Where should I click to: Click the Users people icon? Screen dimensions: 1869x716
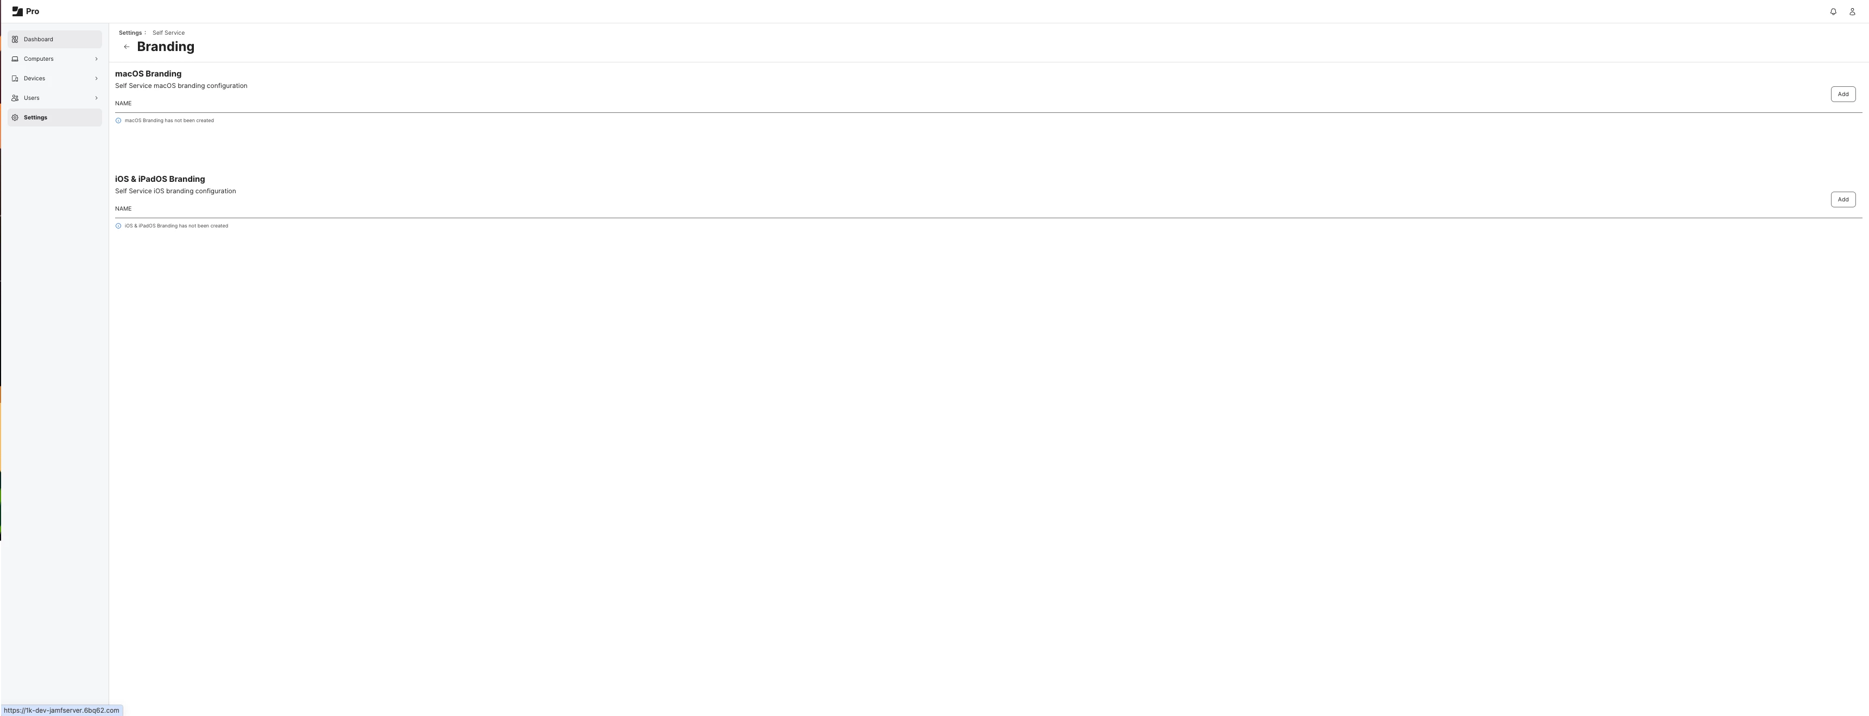(x=15, y=98)
